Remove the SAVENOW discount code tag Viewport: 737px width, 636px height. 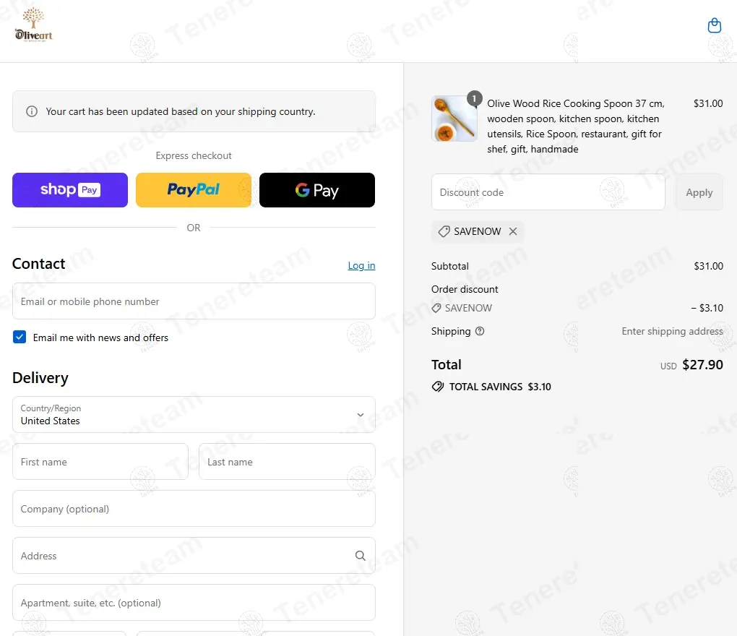pos(513,231)
